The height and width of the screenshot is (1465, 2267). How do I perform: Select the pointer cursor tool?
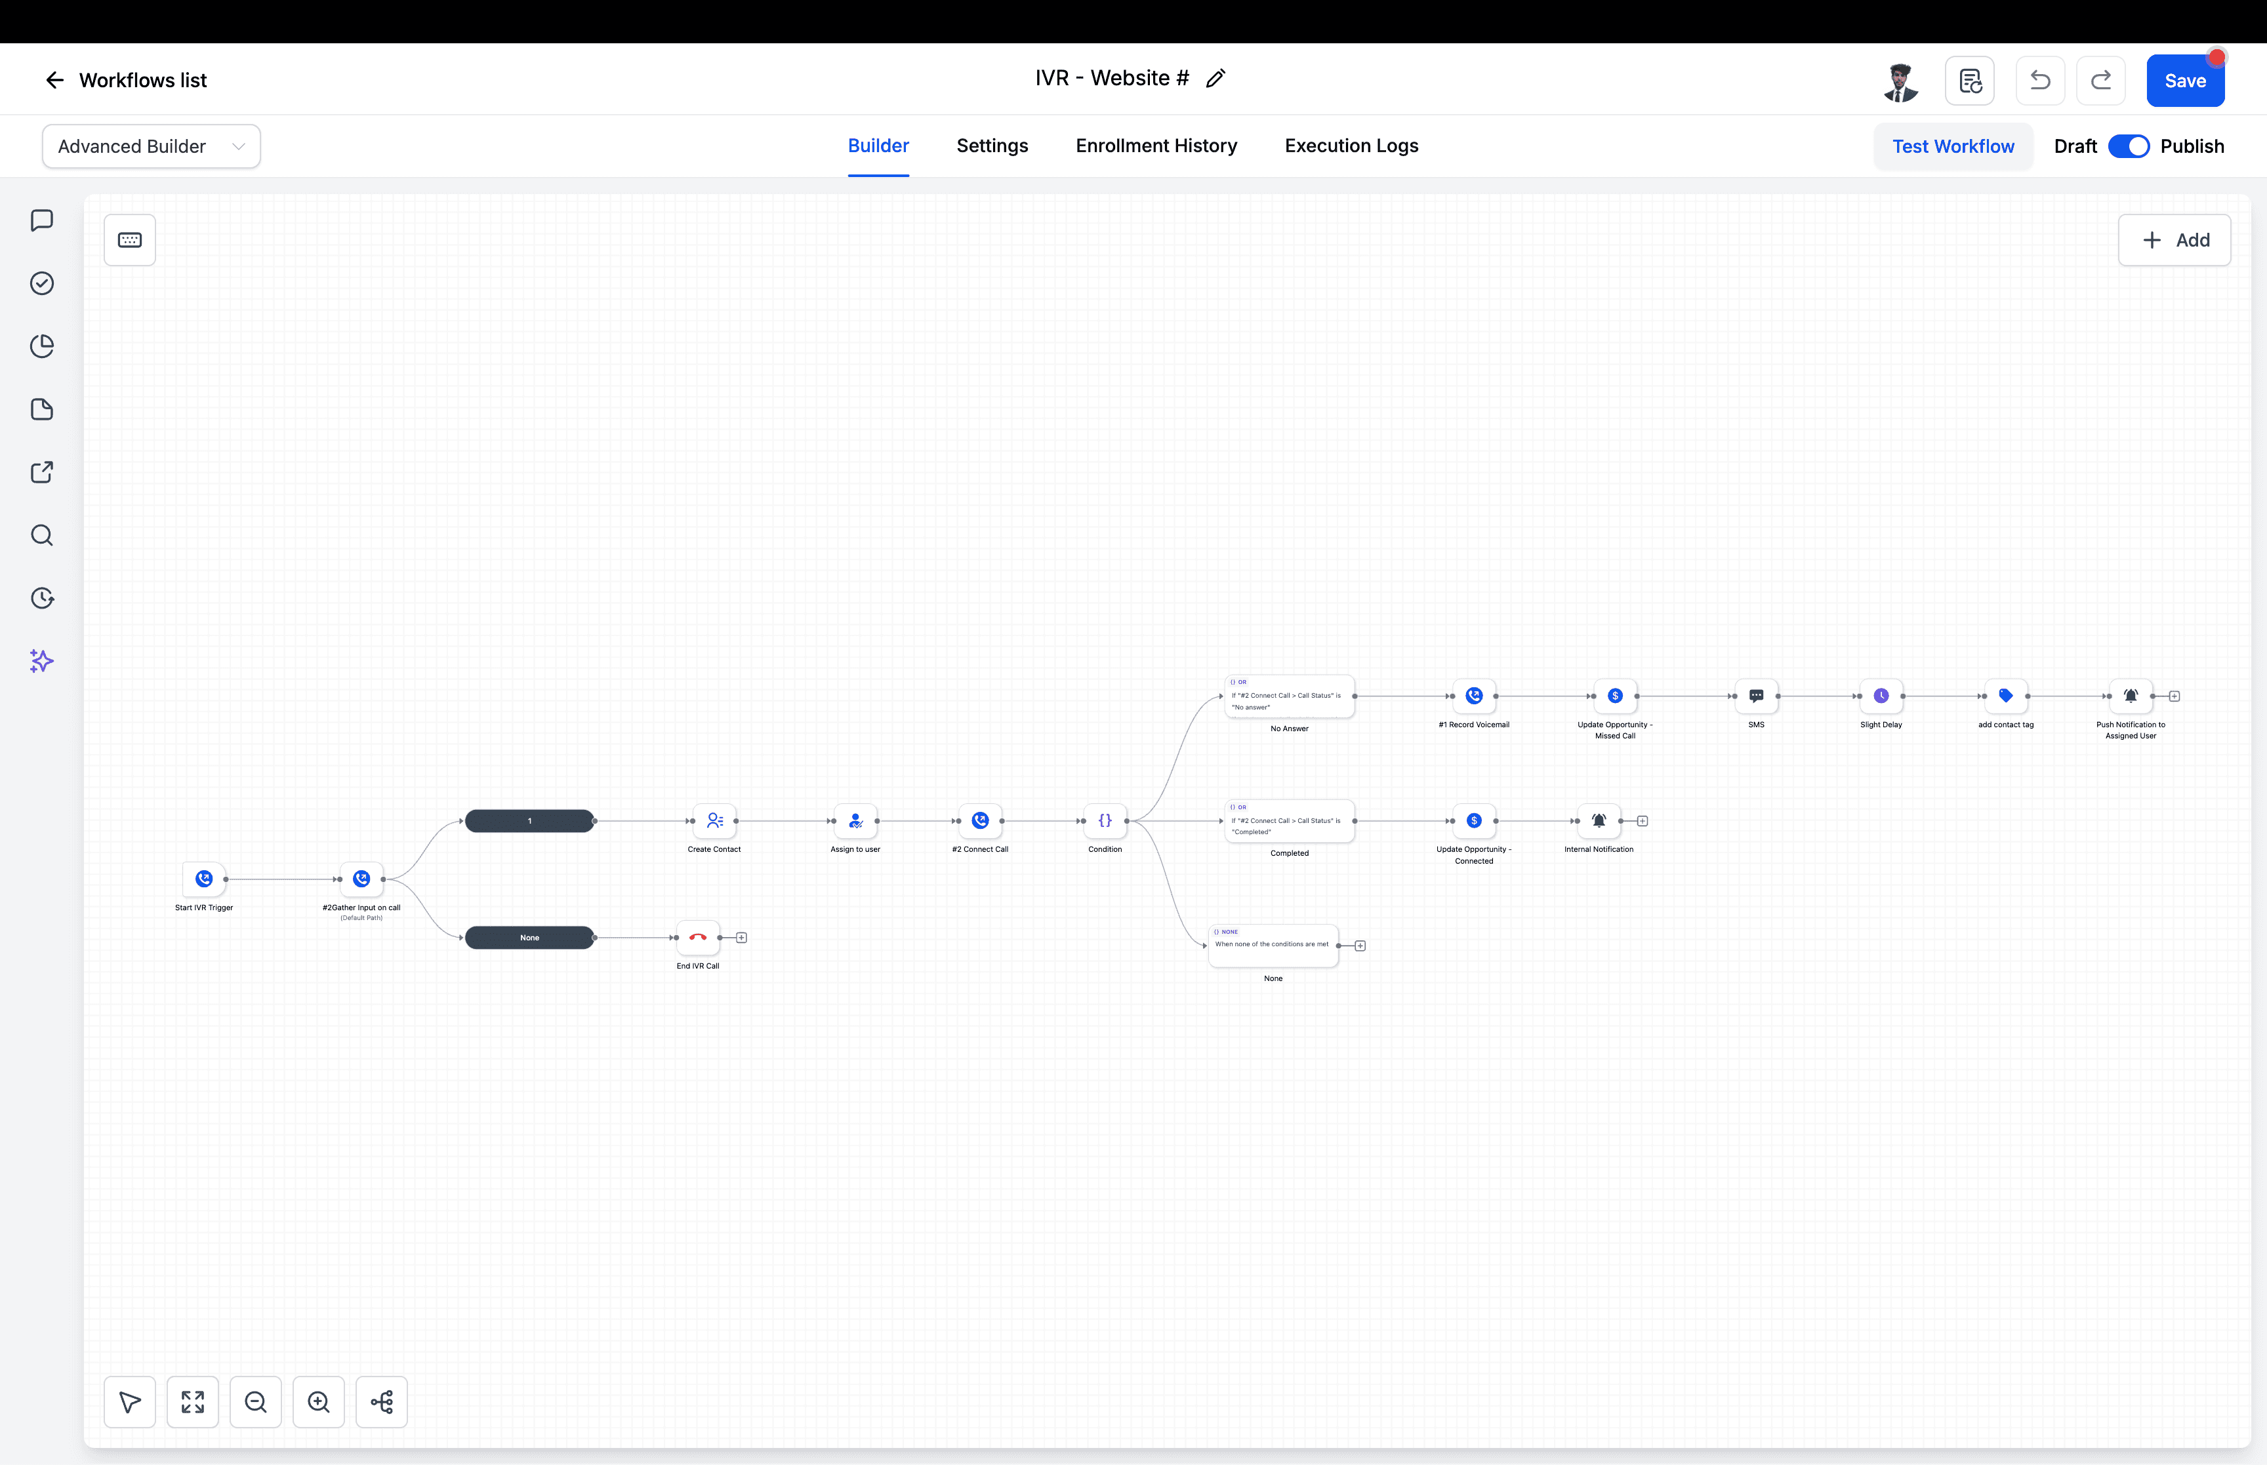pyautogui.click(x=129, y=1401)
